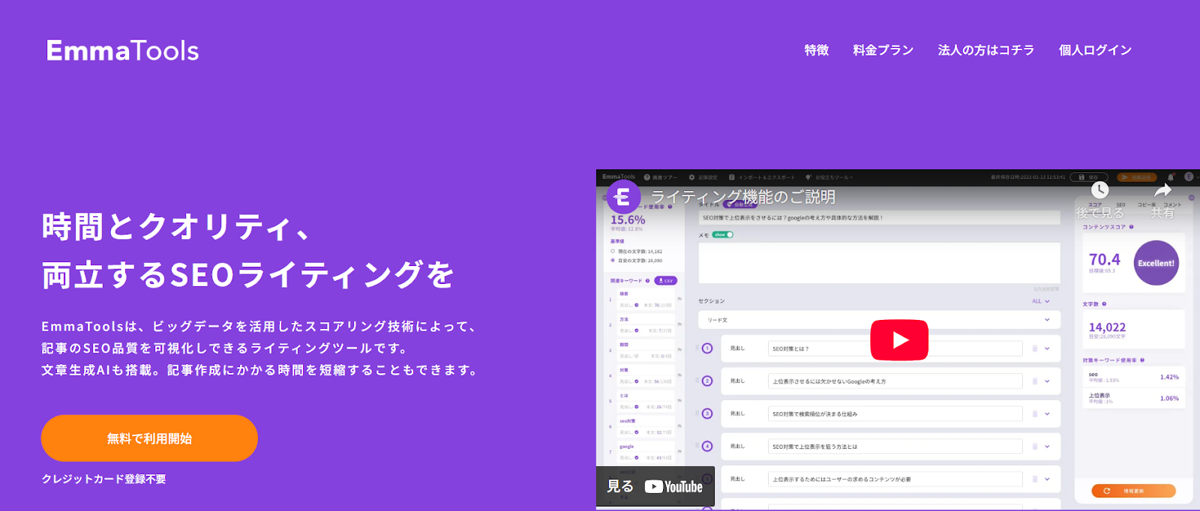Click trash icon for SEO対策とは？ heading

coord(1035,348)
